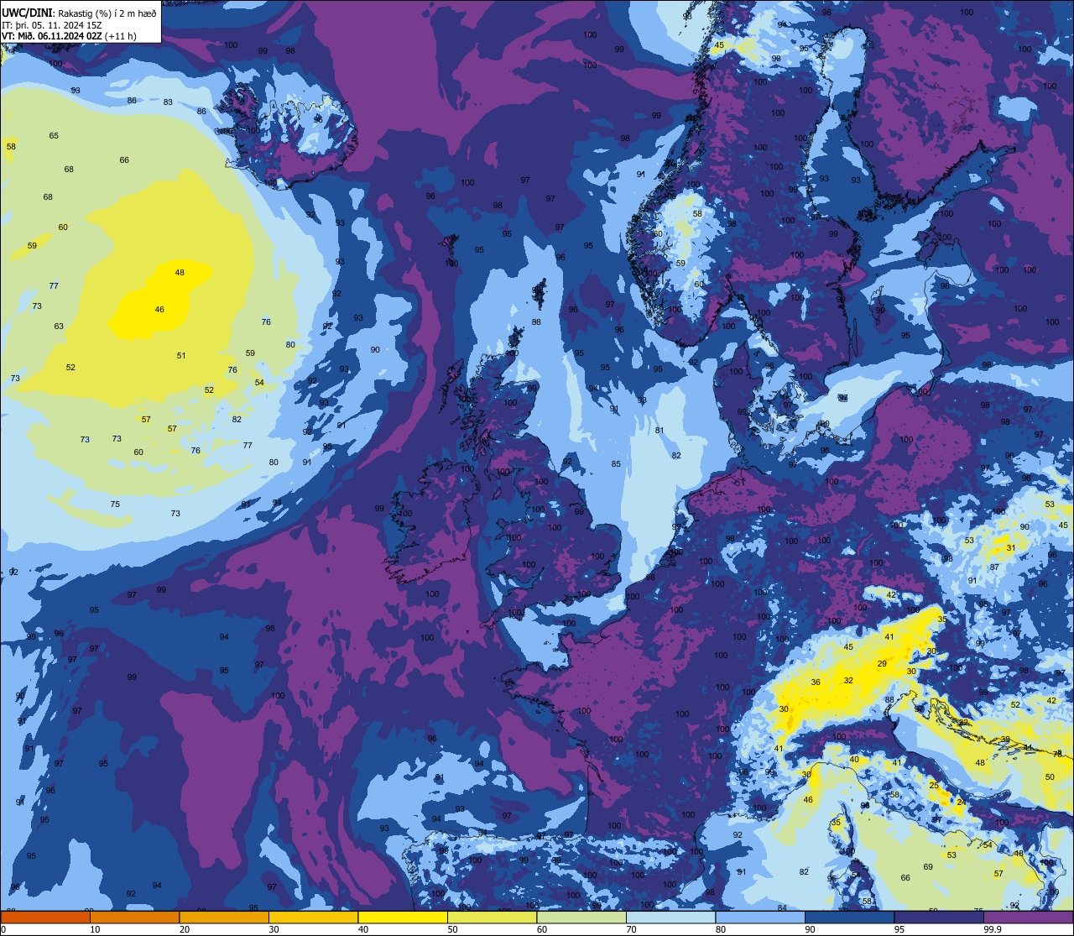
Task: Click the '50' tick label under the legend
Action: pyautogui.click(x=452, y=929)
